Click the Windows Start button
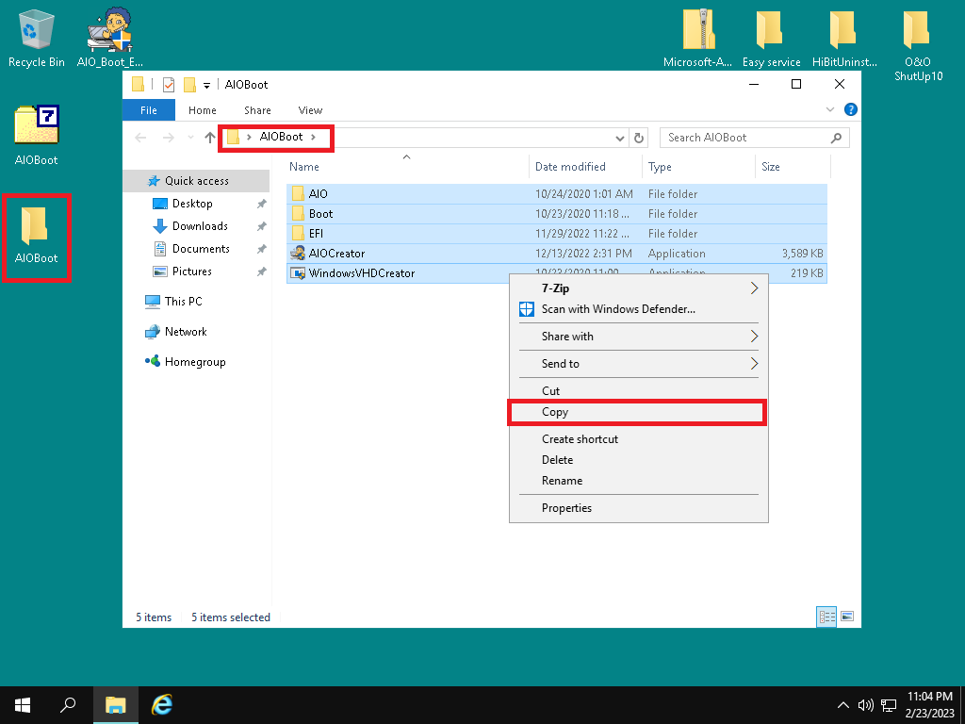Image resolution: width=965 pixels, height=724 pixels. 22,704
